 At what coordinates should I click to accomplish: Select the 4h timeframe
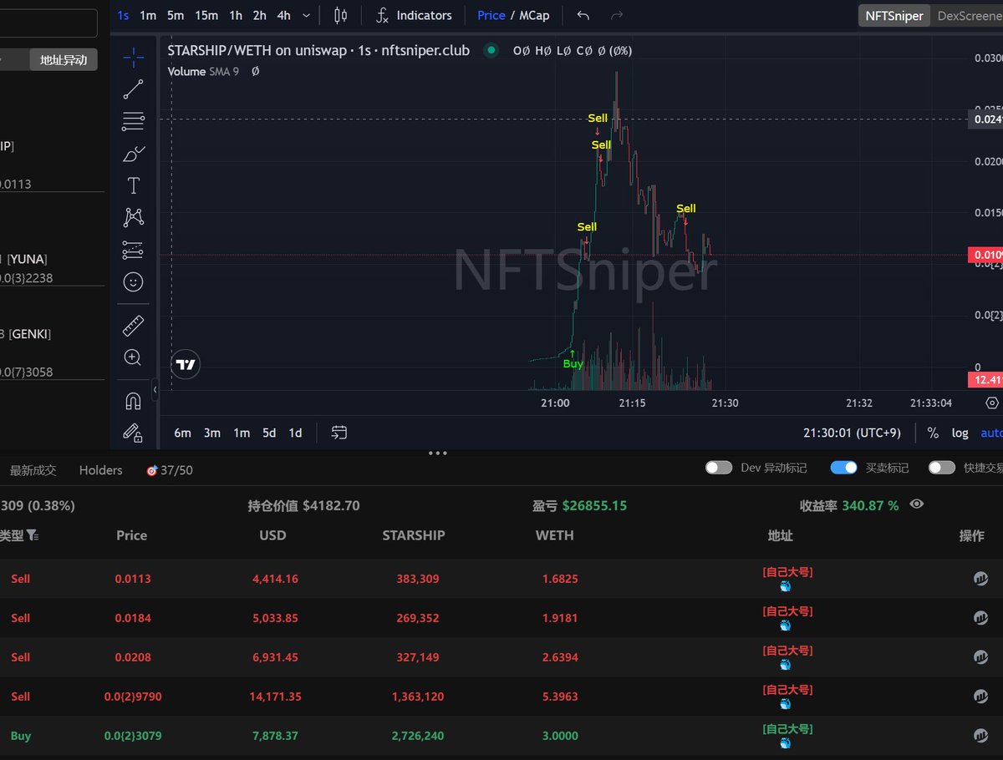pyautogui.click(x=284, y=15)
